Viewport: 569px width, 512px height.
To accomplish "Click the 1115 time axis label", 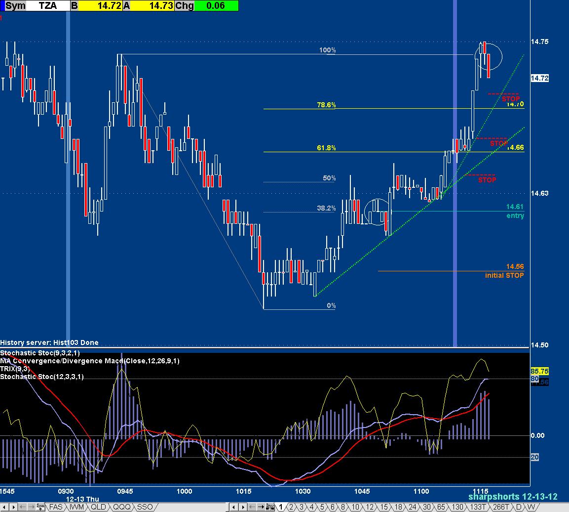I will (481, 491).
